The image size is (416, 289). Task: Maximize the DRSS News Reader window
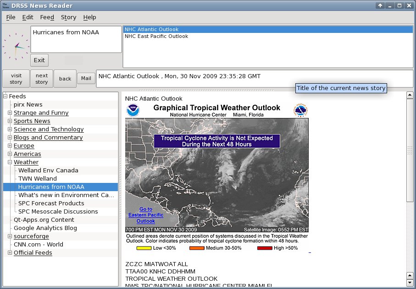[399, 5]
